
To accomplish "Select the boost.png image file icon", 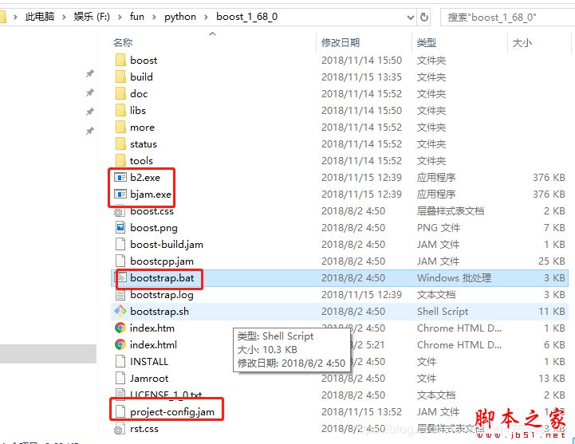I will (120, 228).
